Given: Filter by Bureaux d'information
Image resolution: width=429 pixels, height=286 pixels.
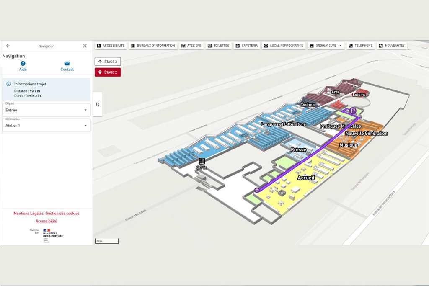Looking at the screenshot, I should pyautogui.click(x=152, y=46).
